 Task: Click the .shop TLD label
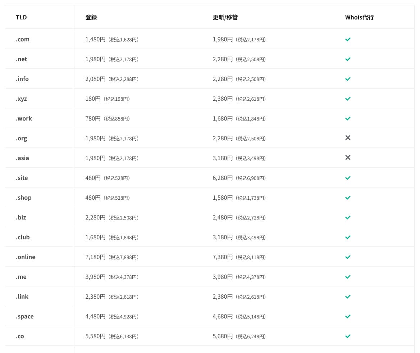[x=24, y=198]
